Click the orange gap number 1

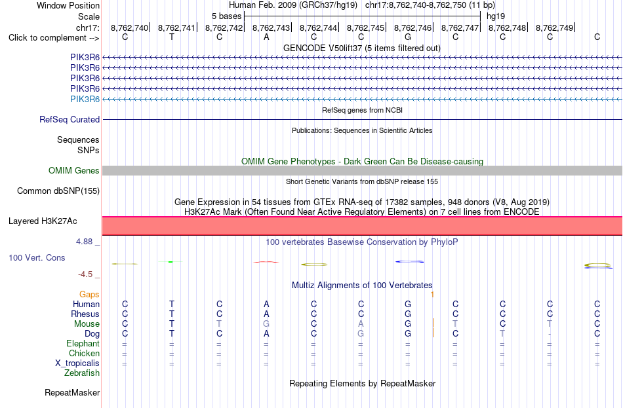pos(432,295)
